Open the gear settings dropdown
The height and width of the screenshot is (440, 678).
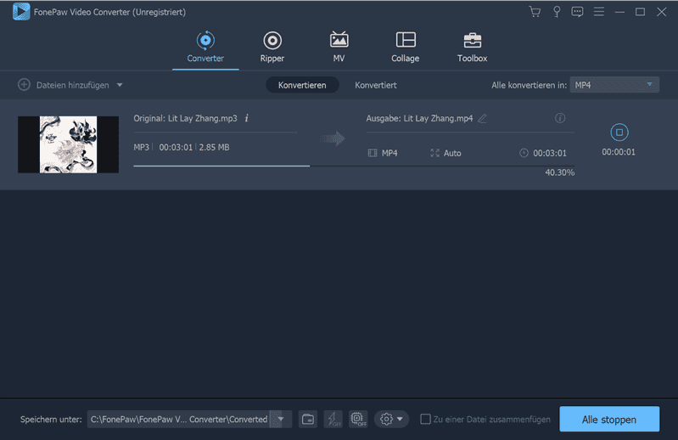click(x=391, y=420)
